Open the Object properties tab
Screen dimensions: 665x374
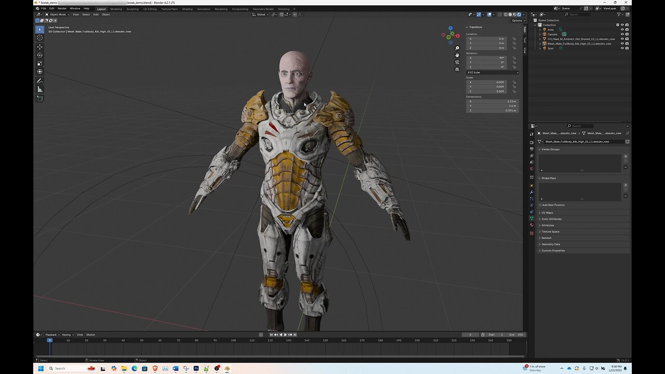[x=531, y=185]
